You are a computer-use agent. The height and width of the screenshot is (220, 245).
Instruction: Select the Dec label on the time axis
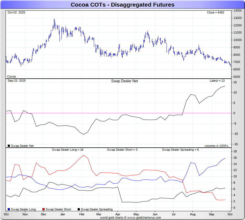[x=43, y=214]
